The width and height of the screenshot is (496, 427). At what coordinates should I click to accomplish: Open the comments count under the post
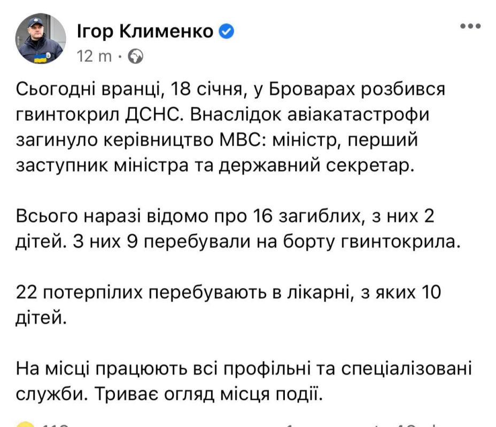pos(321,425)
